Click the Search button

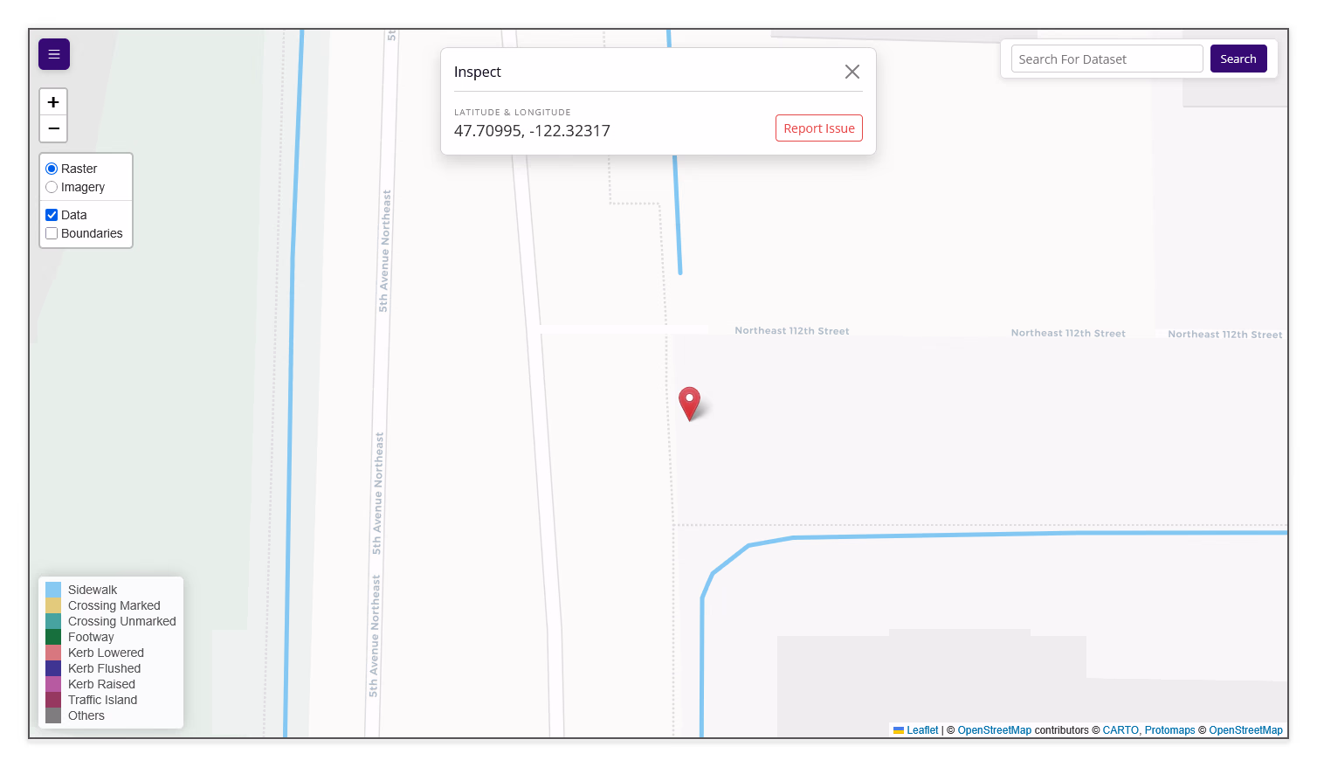[1238, 59]
